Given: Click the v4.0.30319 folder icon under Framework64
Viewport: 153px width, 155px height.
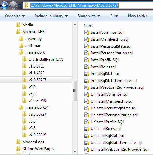Looking at the screenshot, I should 24,135.
